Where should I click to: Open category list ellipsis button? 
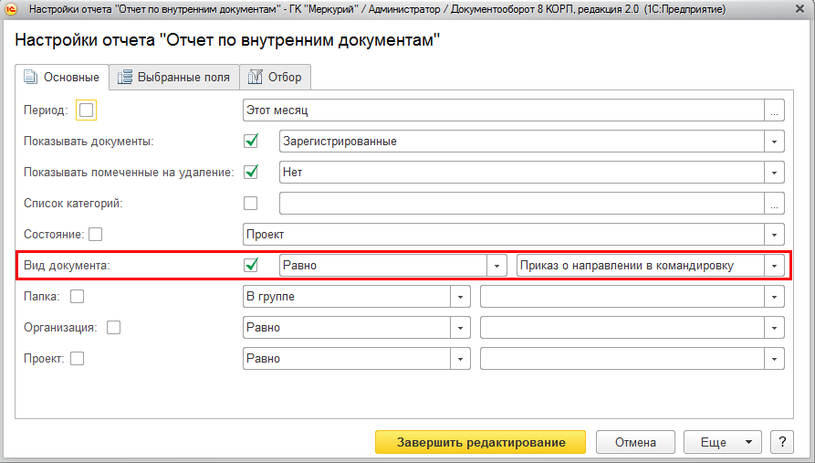[775, 204]
